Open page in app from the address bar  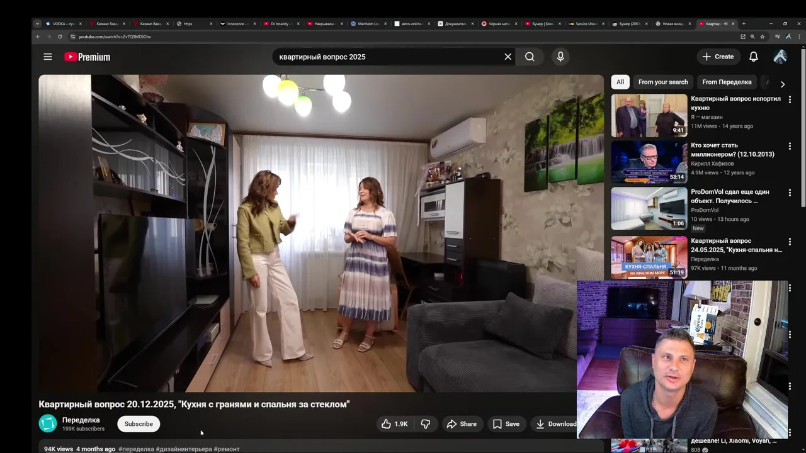coord(743,36)
